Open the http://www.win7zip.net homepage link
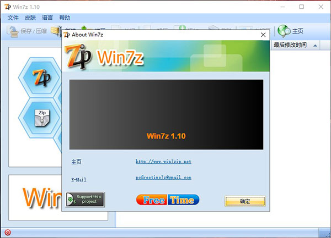The height and width of the screenshot is (238, 331). tap(163, 162)
